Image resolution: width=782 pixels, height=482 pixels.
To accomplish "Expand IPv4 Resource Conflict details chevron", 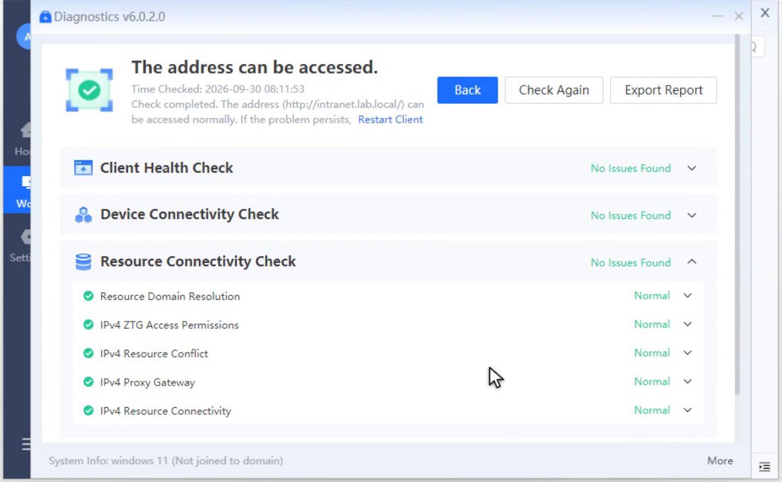I will 688,353.
